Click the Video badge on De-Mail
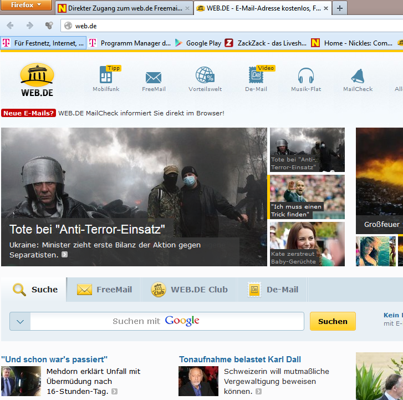Viewport: 403px width, 400px height. (266, 68)
